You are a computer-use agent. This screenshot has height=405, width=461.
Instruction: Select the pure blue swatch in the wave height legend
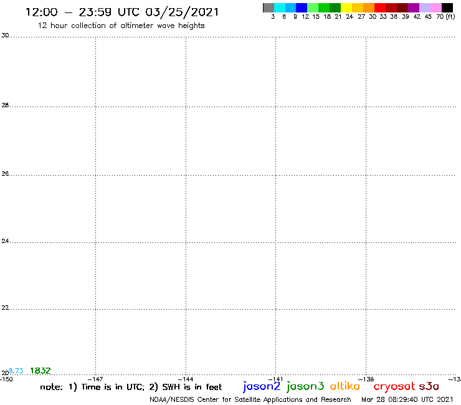pyautogui.click(x=302, y=7)
